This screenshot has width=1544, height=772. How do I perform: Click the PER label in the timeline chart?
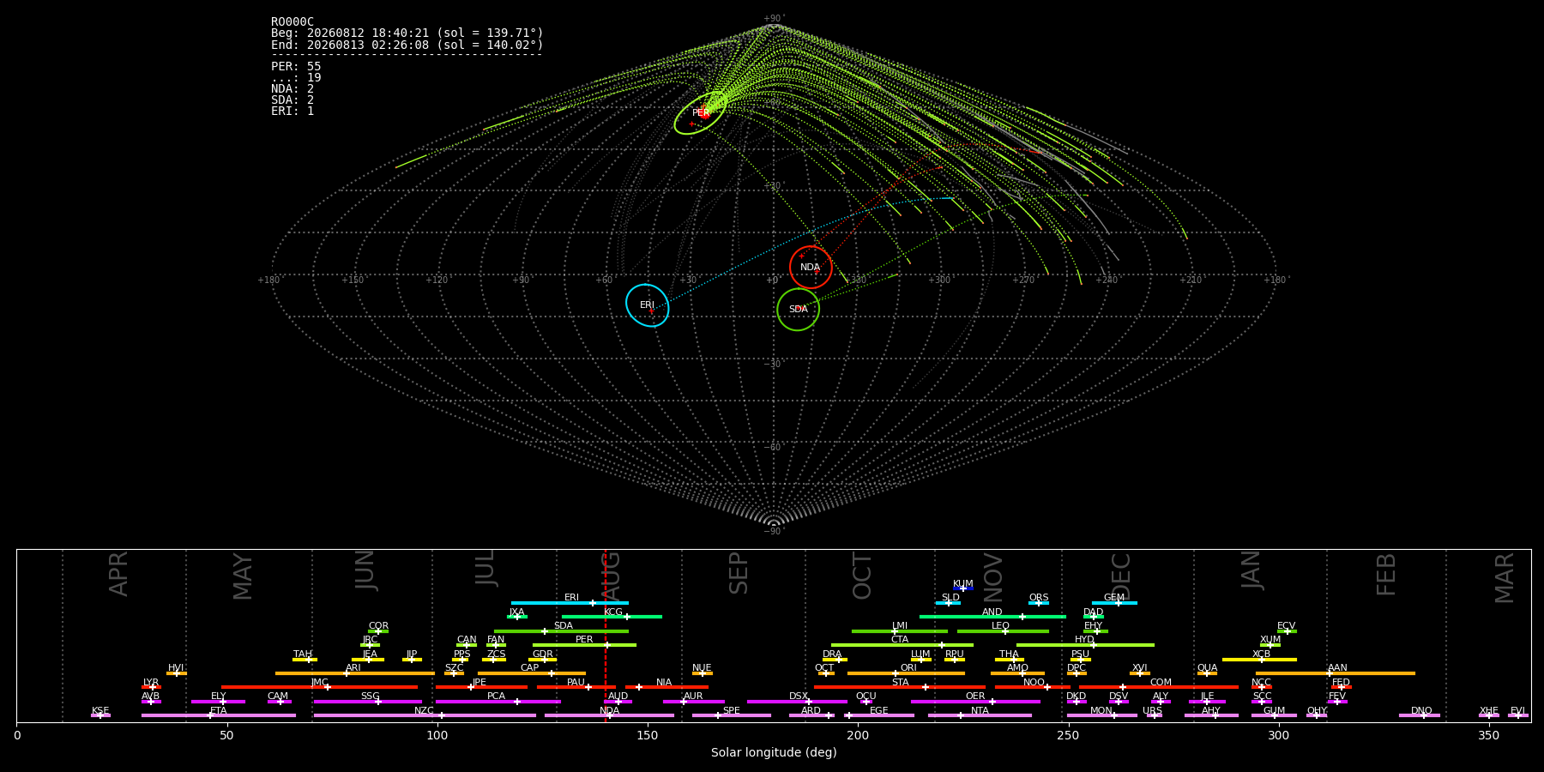(x=584, y=640)
